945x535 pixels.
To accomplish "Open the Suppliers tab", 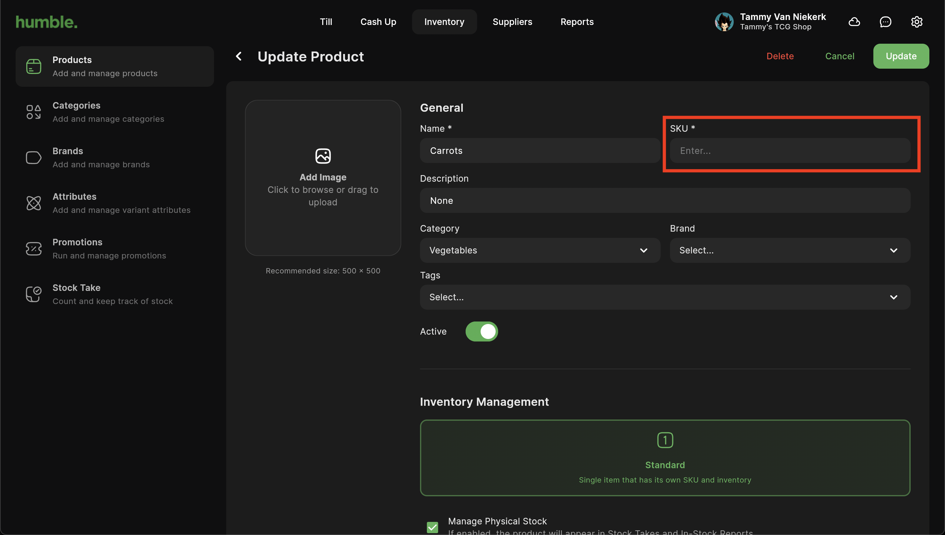I will click(512, 22).
